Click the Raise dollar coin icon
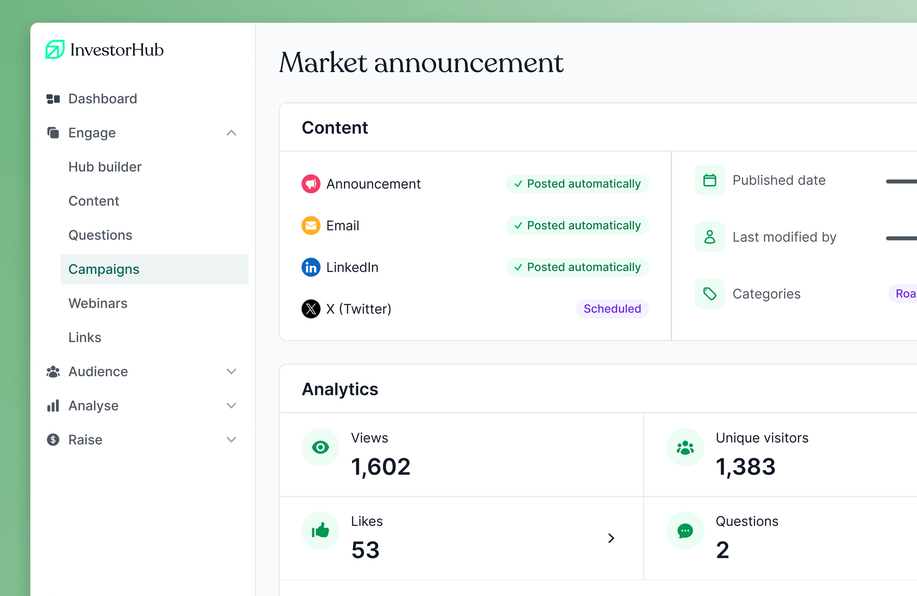 [53, 440]
